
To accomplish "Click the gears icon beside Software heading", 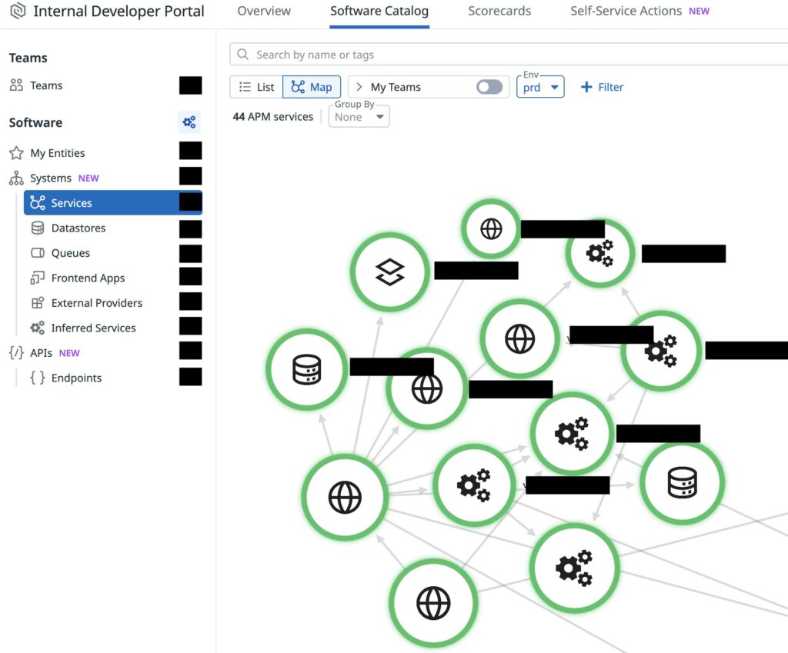I will point(189,122).
